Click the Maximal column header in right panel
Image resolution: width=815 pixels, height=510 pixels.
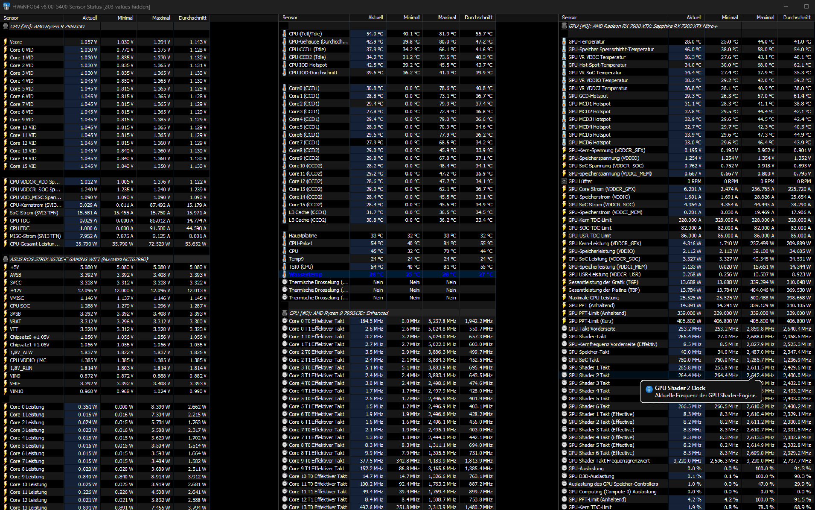760,18
